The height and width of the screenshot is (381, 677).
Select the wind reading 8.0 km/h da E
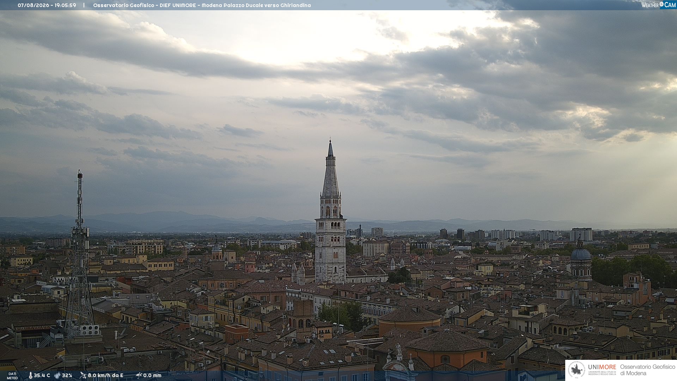(105, 375)
